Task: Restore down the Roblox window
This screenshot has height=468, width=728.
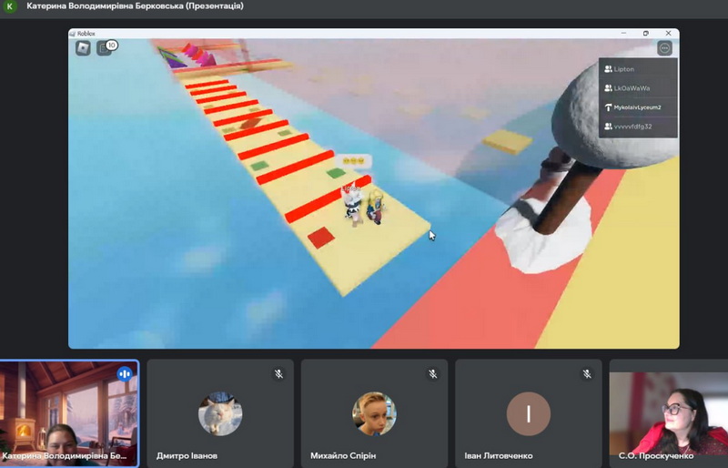Action: pos(646,33)
